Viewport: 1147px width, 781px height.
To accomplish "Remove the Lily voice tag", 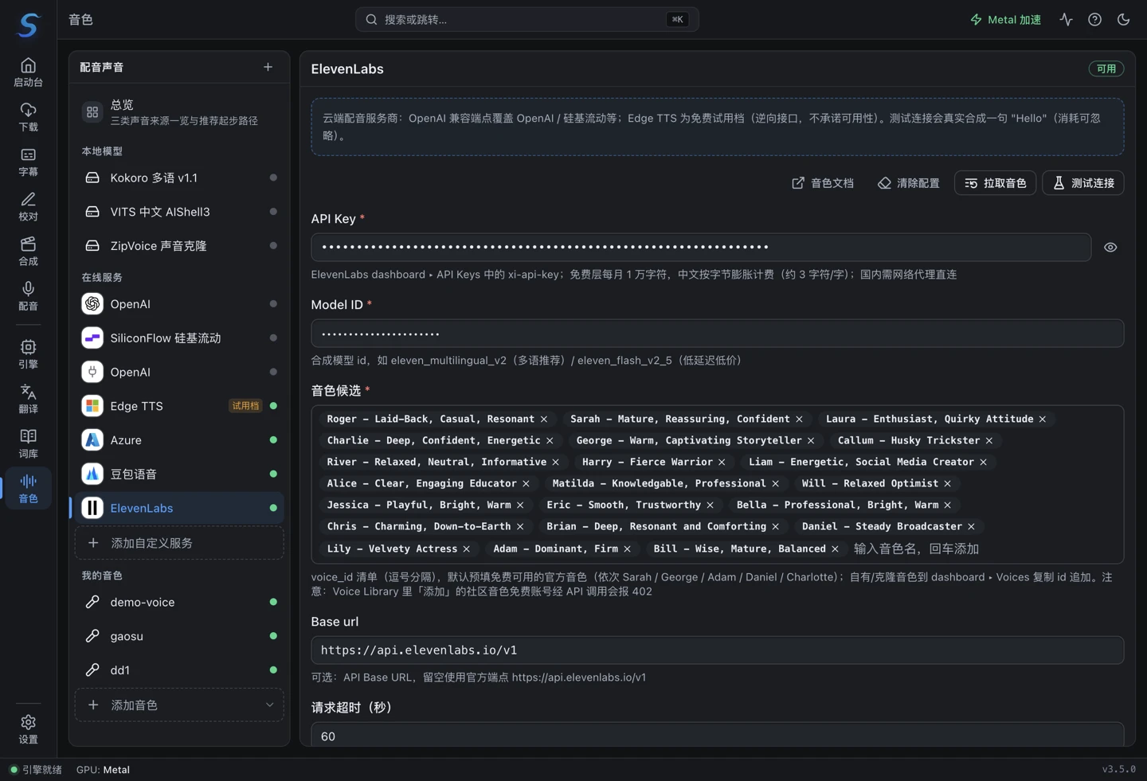I will pos(467,549).
